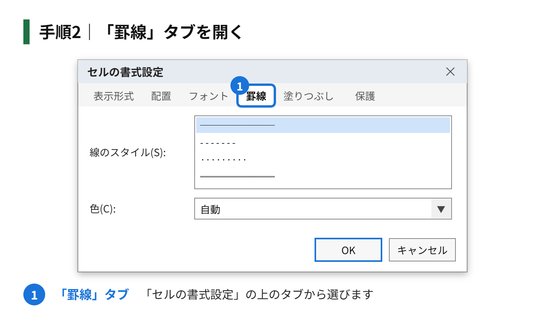Click the dropdown arrow beside 自動
545x324 pixels.
point(441,209)
